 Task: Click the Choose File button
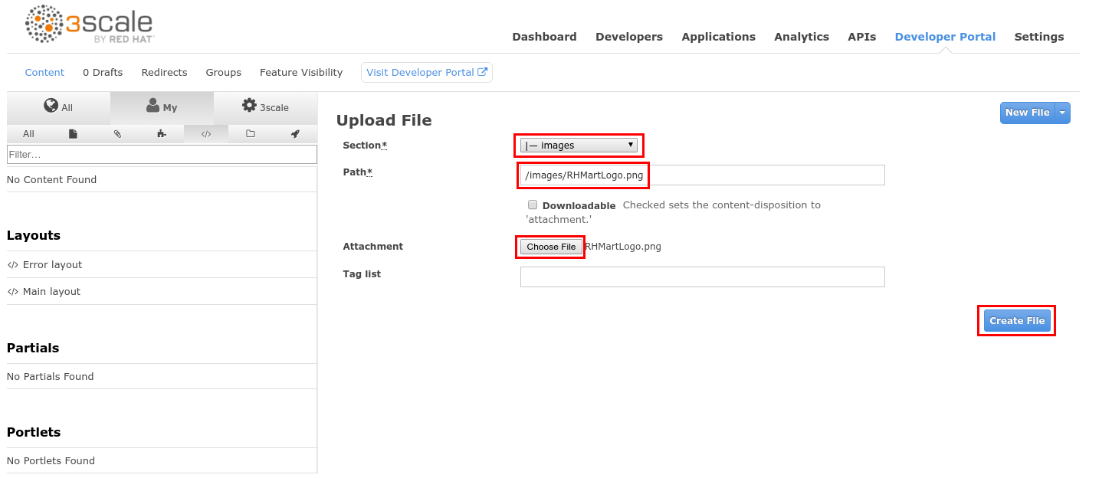click(x=550, y=247)
